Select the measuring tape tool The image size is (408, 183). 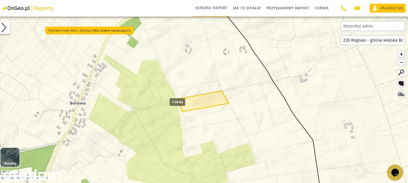pos(401,94)
